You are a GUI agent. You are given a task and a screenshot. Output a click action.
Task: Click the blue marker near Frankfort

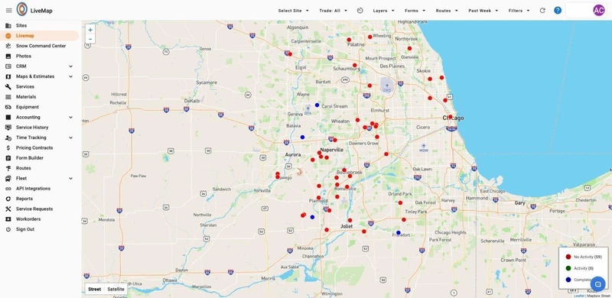[398, 232]
